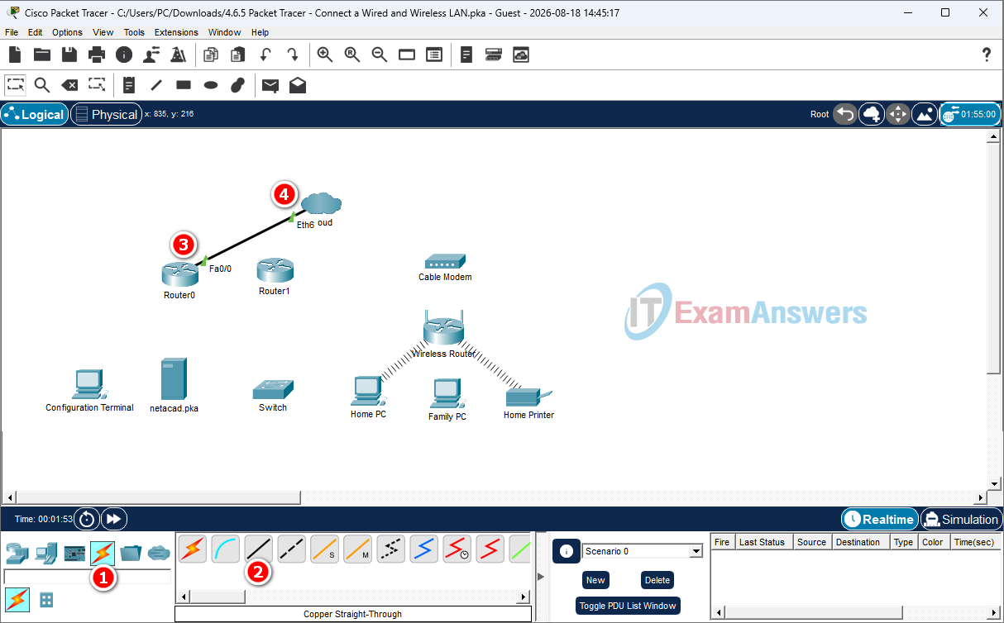
Task: Select the Components category
Action: click(x=74, y=553)
